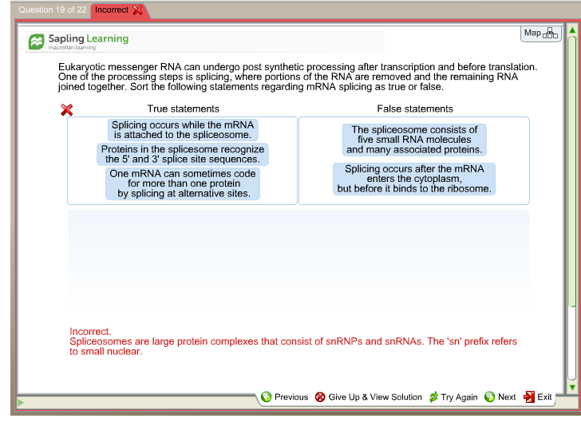Viewport: 581px width, 430px height.
Task: Select 'Splicing occurs while the mRNA is attached' tile
Action: coord(183,130)
